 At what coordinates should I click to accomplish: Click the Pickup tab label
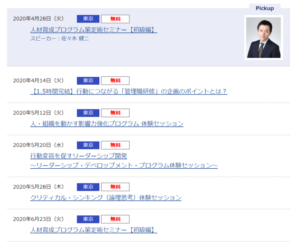265,8
